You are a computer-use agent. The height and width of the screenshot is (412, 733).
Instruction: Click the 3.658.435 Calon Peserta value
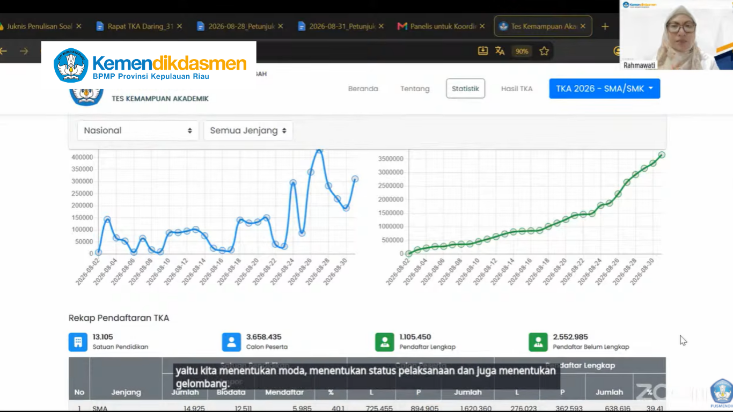(x=263, y=337)
